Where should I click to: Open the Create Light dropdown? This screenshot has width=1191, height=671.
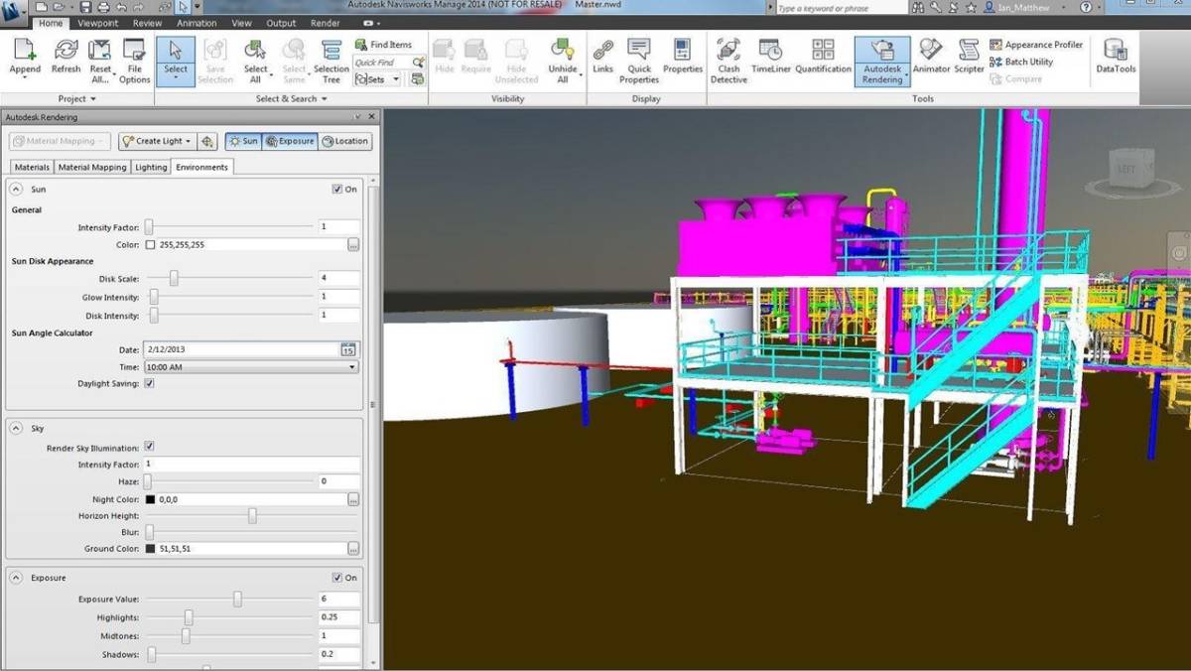tap(157, 141)
